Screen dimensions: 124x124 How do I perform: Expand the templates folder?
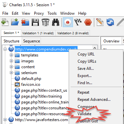coord(11,55)
